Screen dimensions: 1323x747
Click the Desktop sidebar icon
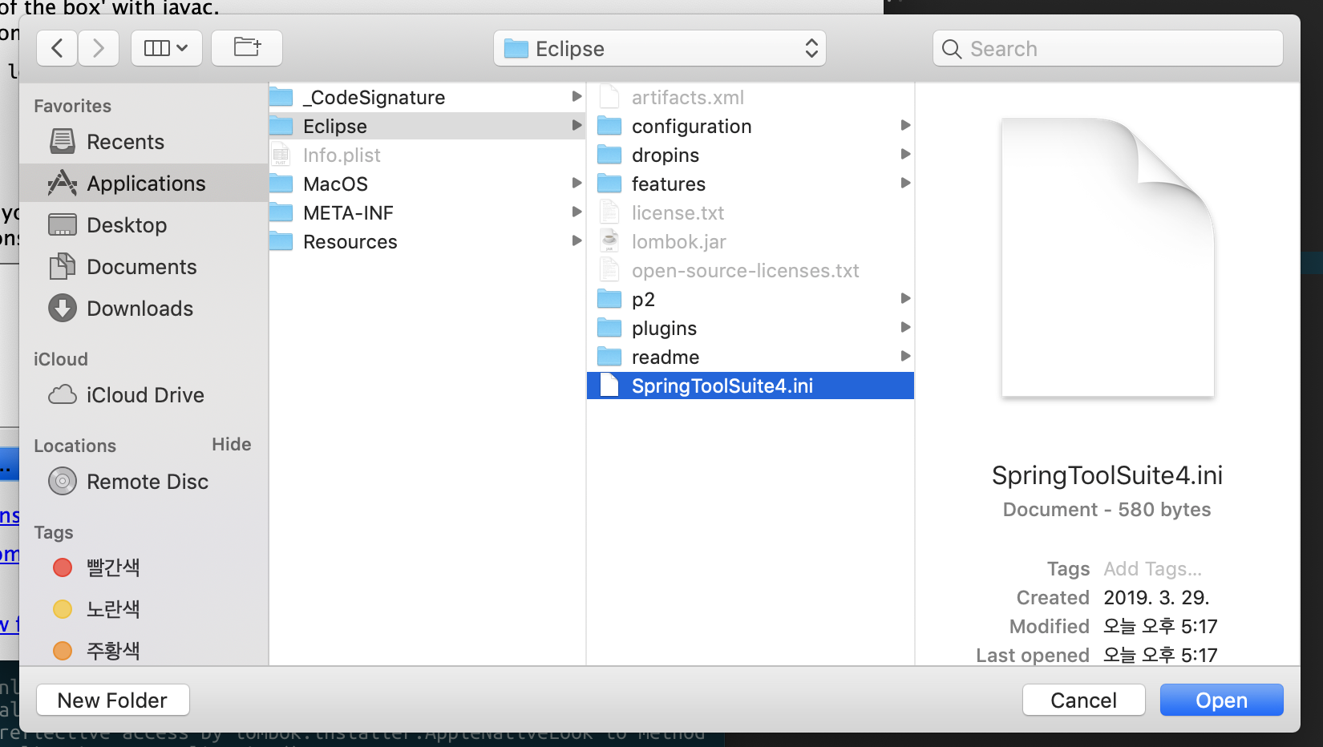tap(63, 225)
